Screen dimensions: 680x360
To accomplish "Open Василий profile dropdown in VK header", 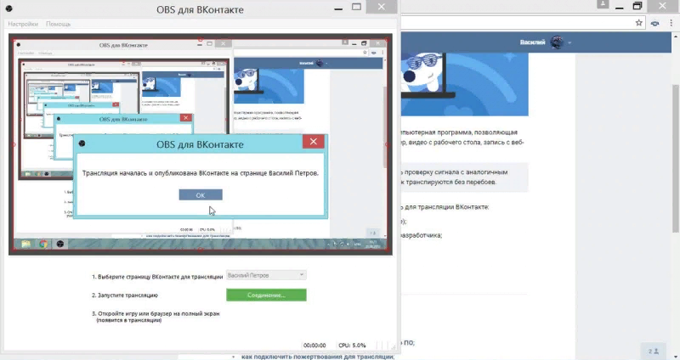I will [569, 42].
